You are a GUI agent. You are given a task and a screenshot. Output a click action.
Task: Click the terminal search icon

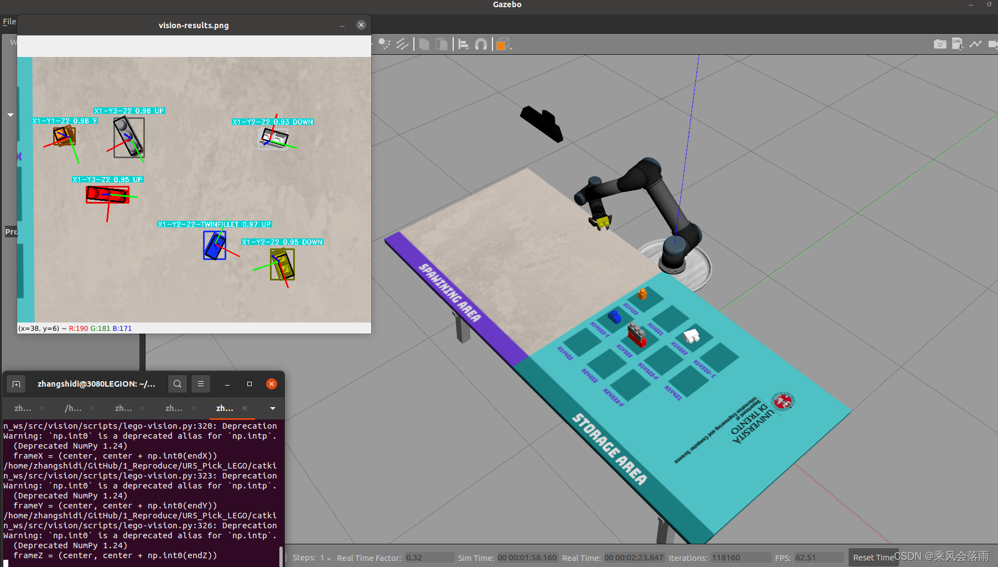click(177, 384)
